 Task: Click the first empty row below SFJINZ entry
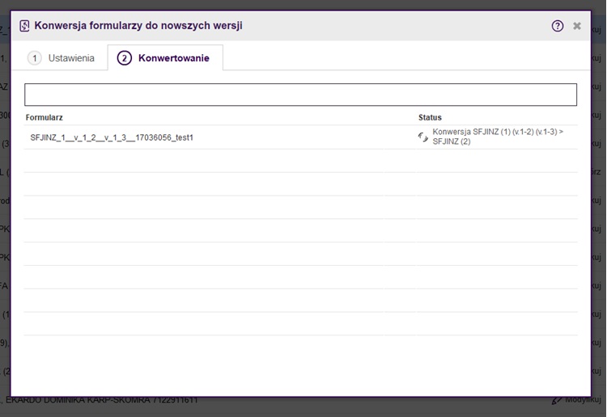[300, 161]
